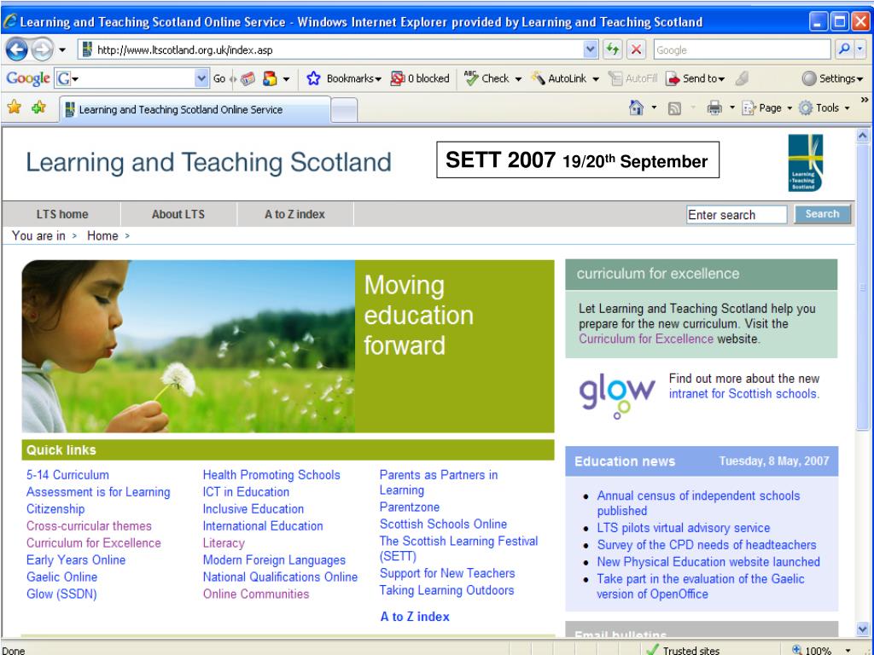Open the zoom level dropdown

click(x=848, y=650)
